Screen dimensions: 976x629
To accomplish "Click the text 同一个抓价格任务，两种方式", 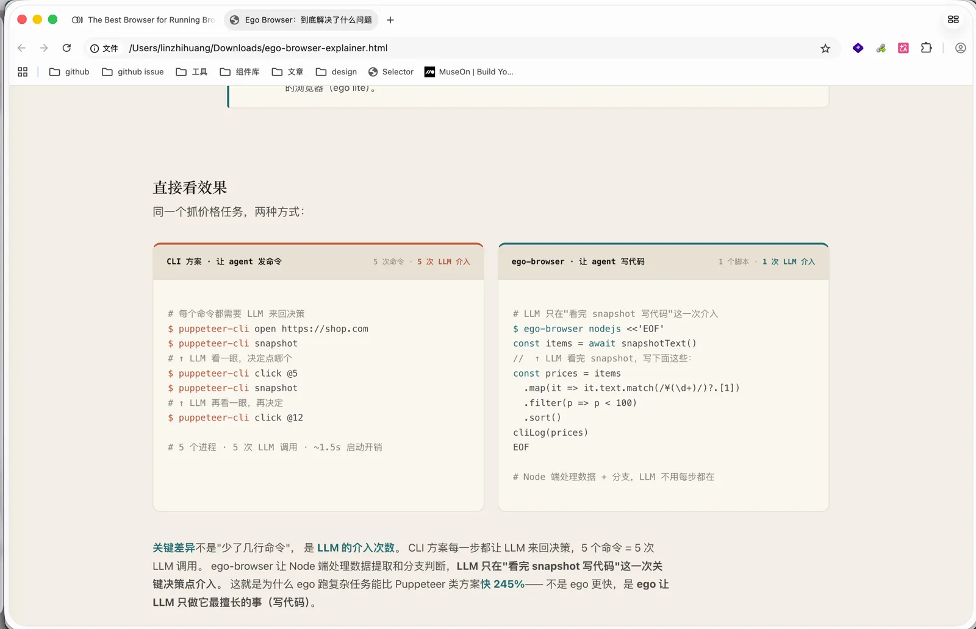I will click(228, 212).
